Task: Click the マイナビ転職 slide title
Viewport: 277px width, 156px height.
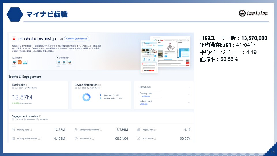Action: (47, 14)
